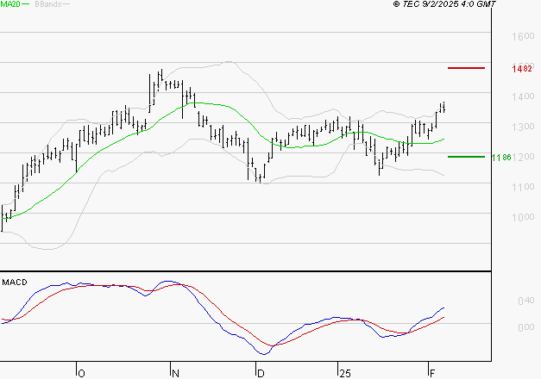Click the 1000 price axis label
Image resolution: width=541 pixels, height=379 pixels.
click(522, 217)
